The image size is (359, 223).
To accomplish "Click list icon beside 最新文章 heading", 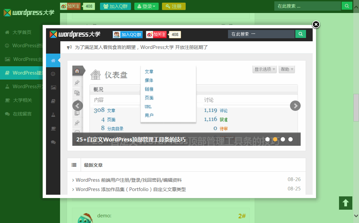I will pos(74,165).
